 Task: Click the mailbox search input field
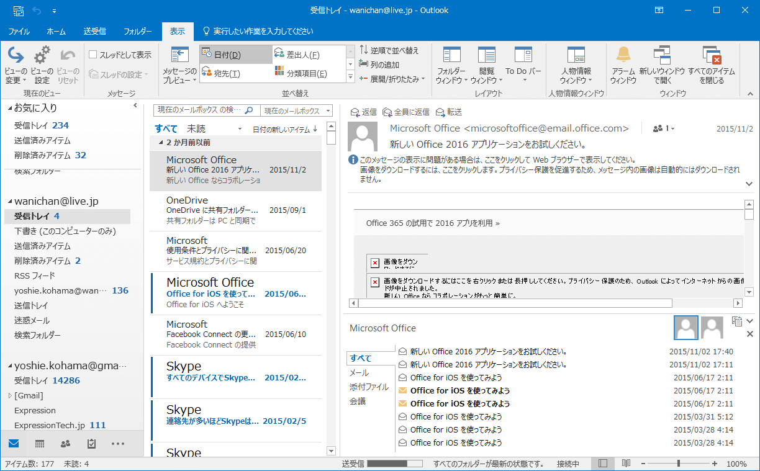[198, 110]
